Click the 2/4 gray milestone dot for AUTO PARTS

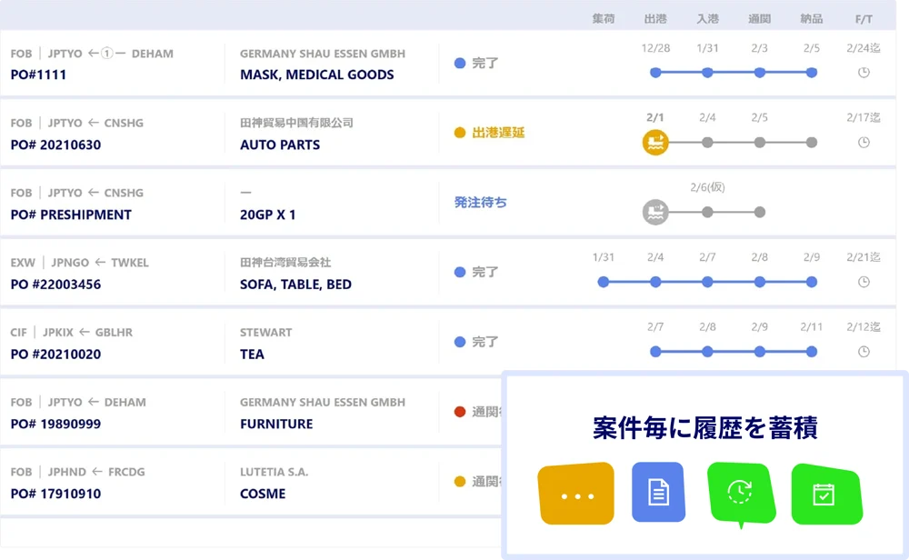click(x=707, y=142)
